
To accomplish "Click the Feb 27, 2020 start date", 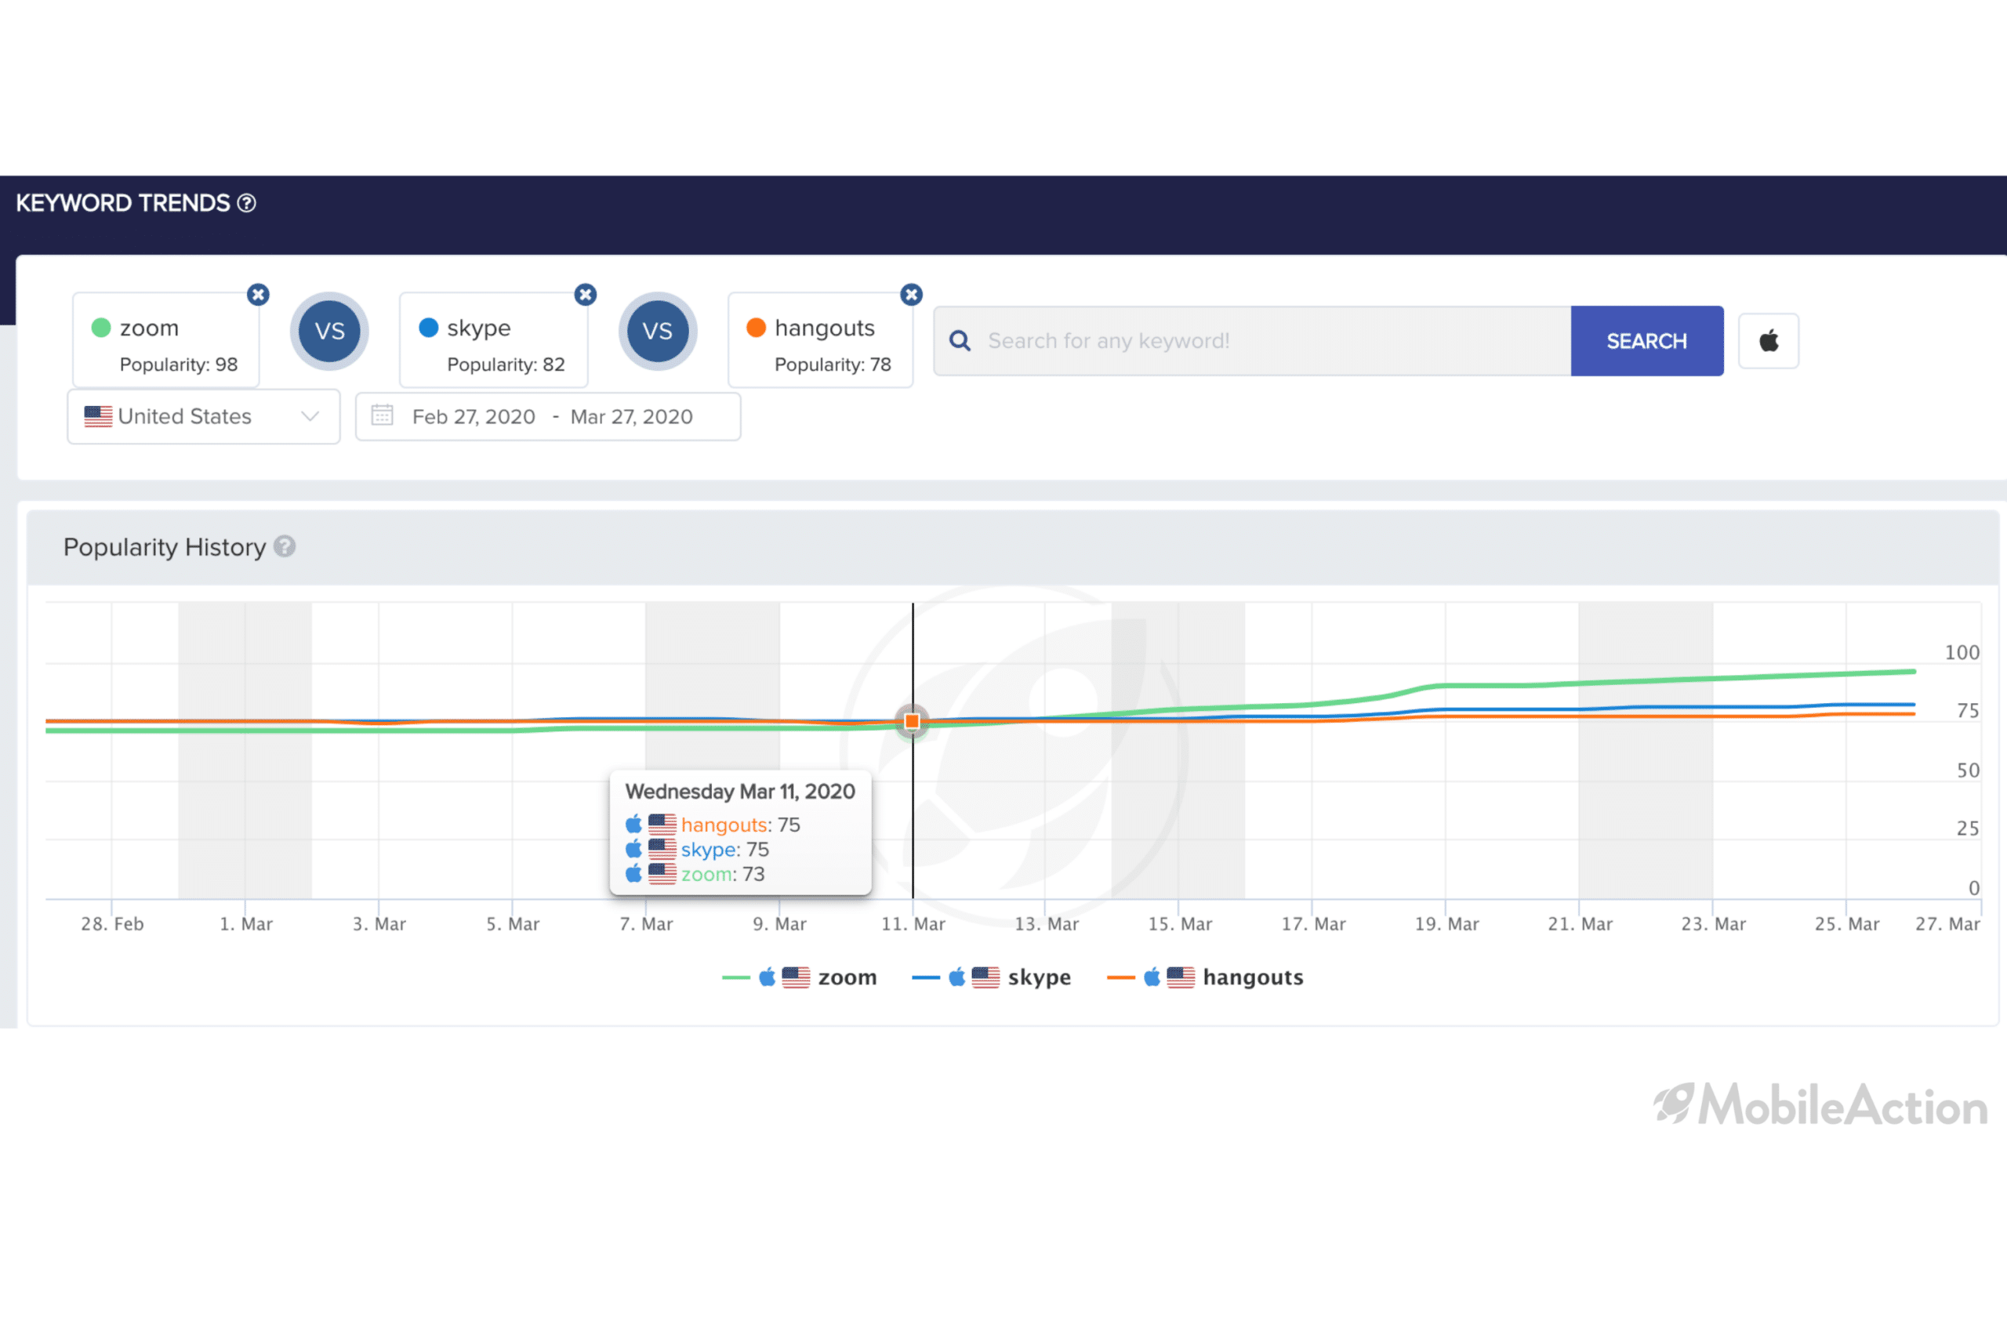I will 474,416.
